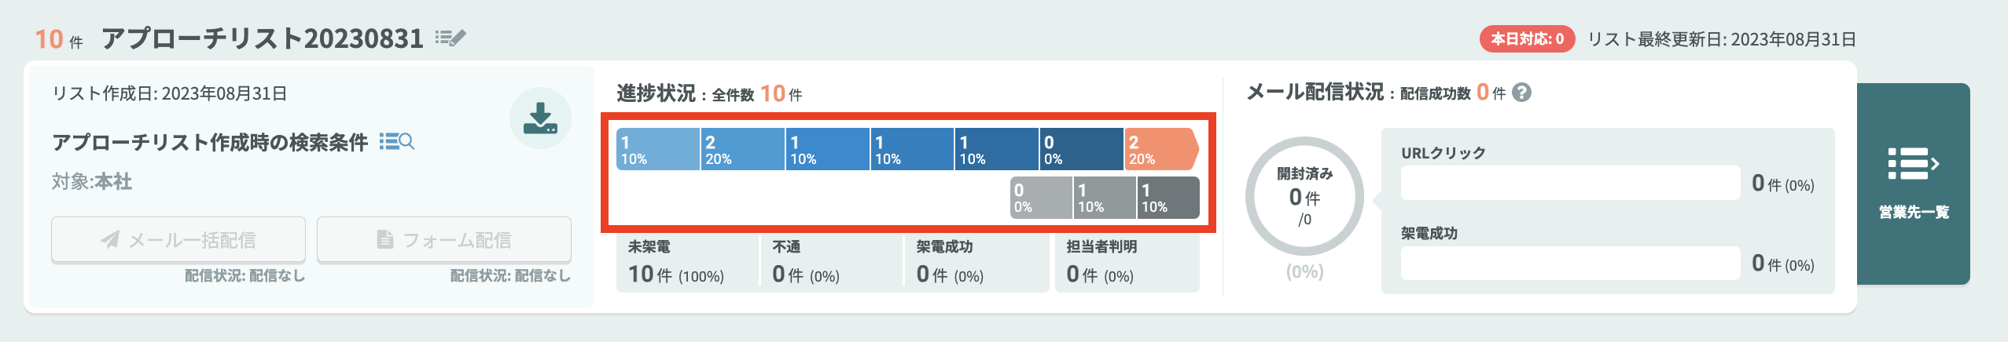This screenshot has height=342, width=2008.
Task: Open the 営業先一覧 list icon panel
Action: click(x=1913, y=184)
